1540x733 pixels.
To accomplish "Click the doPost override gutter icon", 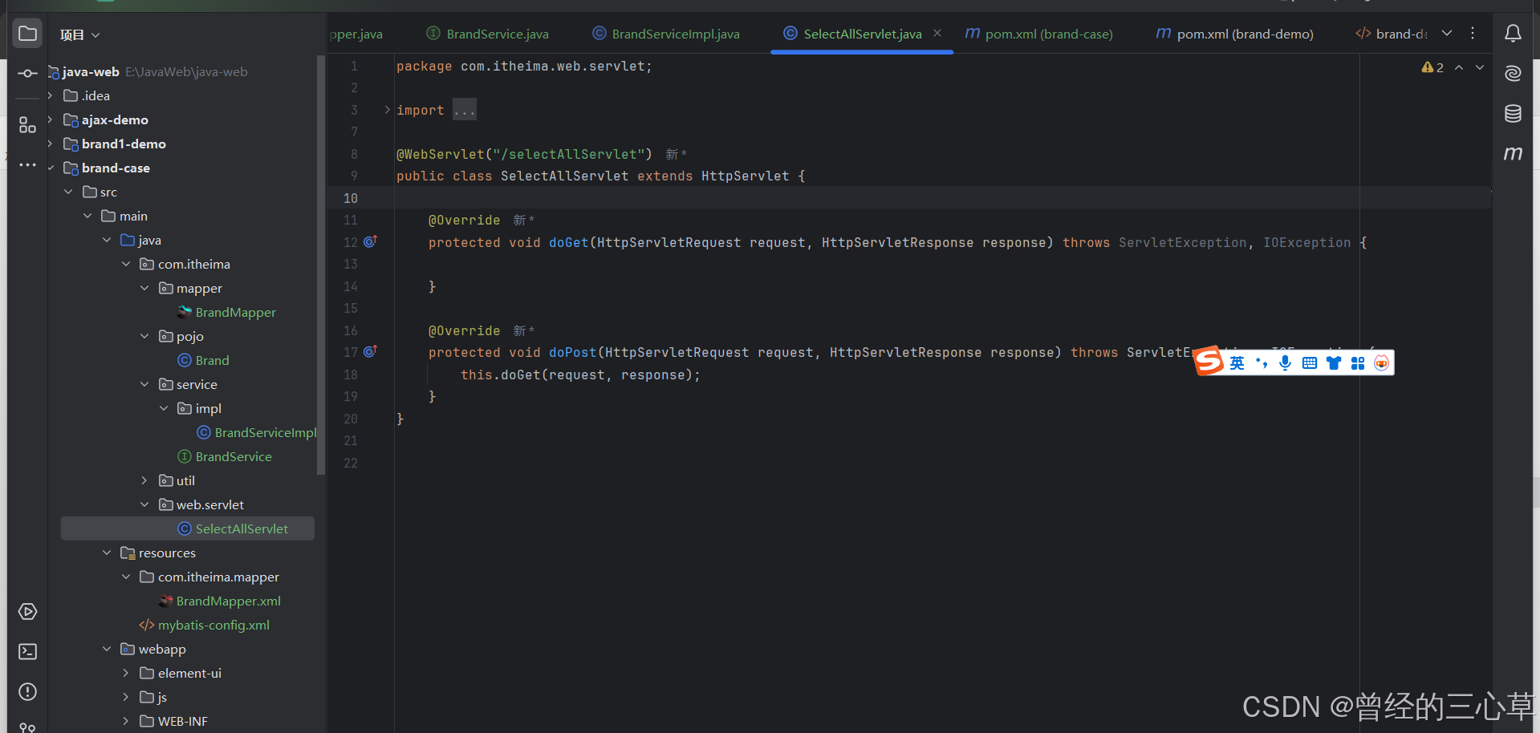I will click(x=370, y=351).
